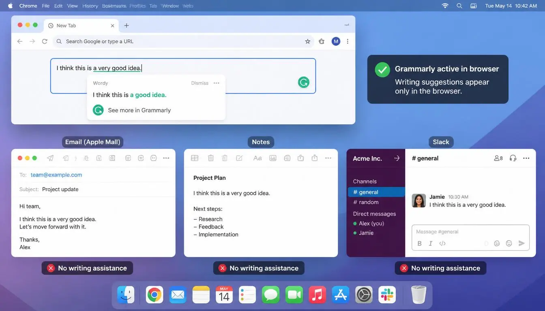Screen dimensions: 545x311
Task: Go back in Chrome
Action: click(x=20, y=41)
